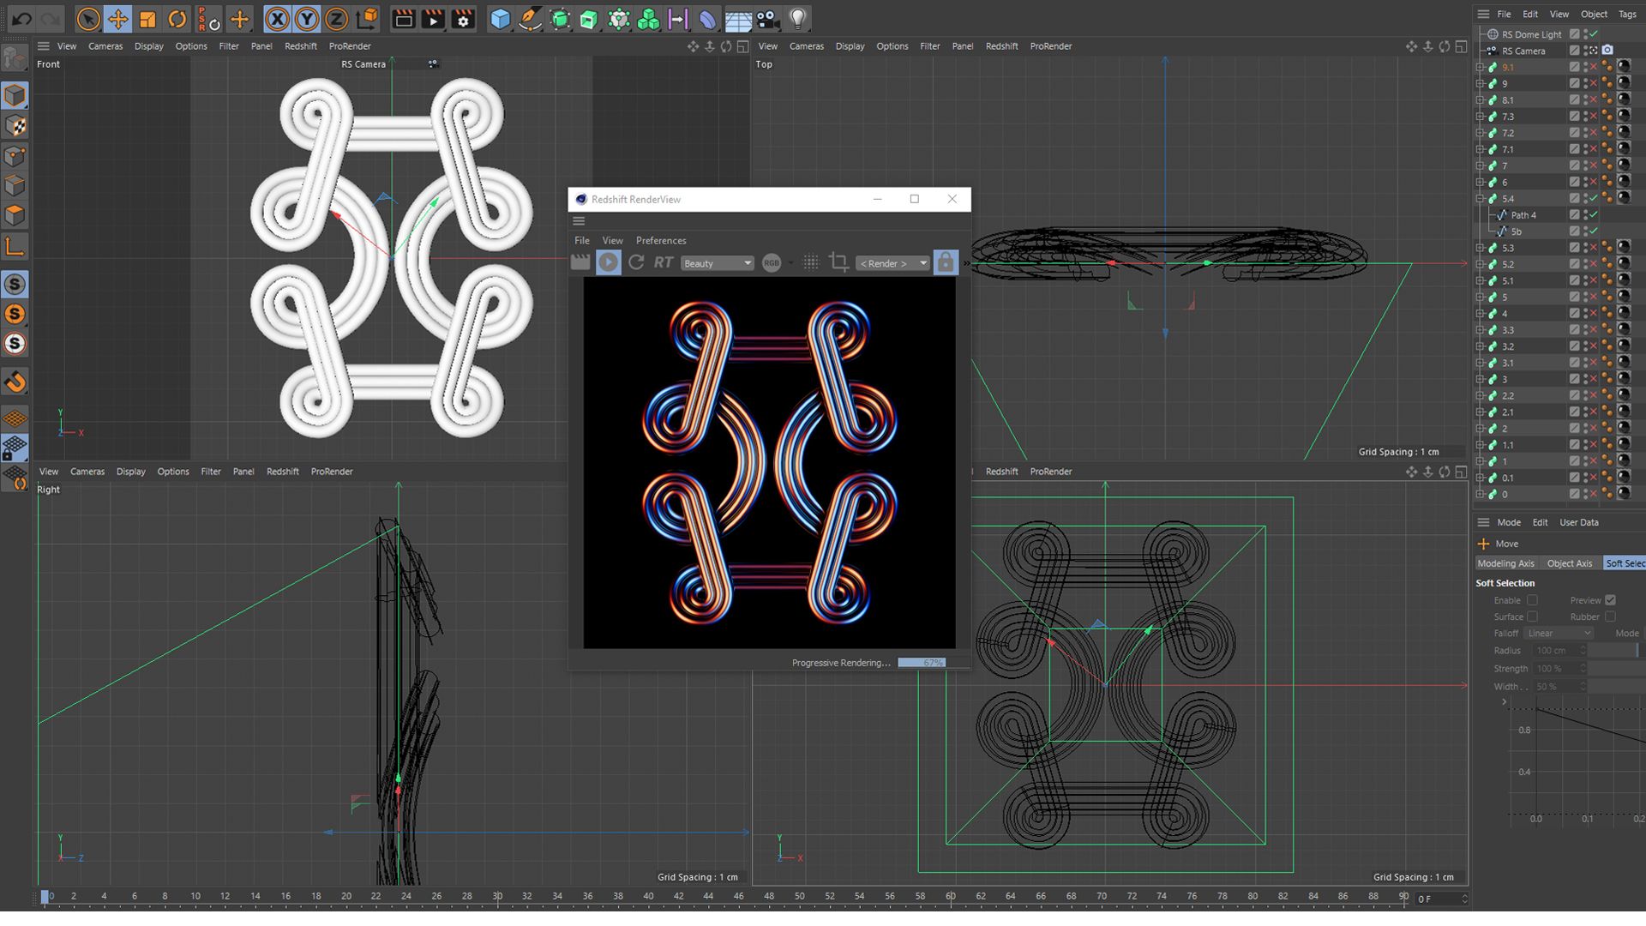1646x926 pixels.
Task: Open Edit Render Settings gear clapperboard
Action: 464,18
